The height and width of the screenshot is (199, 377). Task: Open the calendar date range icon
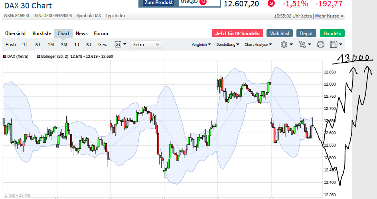(x=118, y=44)
